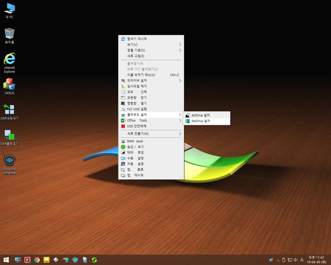Expand the 드라이버 설치 submenu
331x265 pixels.
pyautogui.click(x=151, y=80)
